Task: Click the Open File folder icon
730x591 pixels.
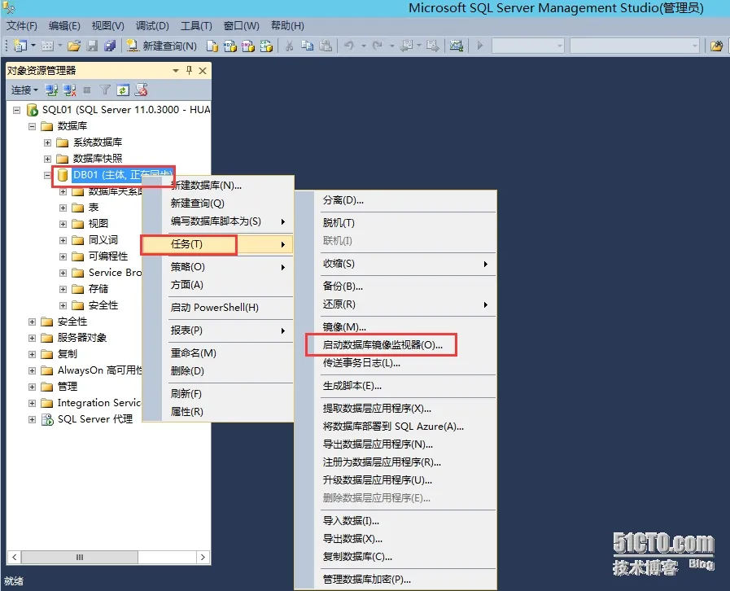Action: [x=73, y=46]
